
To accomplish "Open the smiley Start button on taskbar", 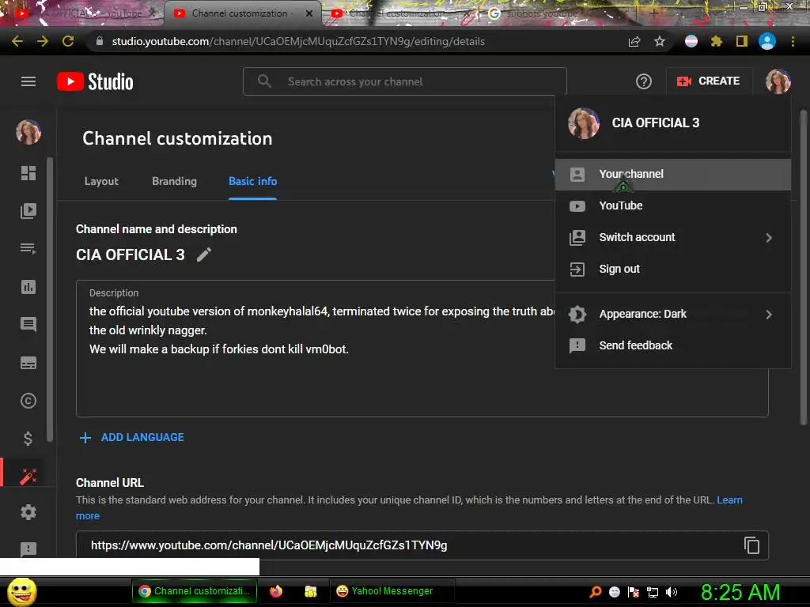I will coord(21,591).
